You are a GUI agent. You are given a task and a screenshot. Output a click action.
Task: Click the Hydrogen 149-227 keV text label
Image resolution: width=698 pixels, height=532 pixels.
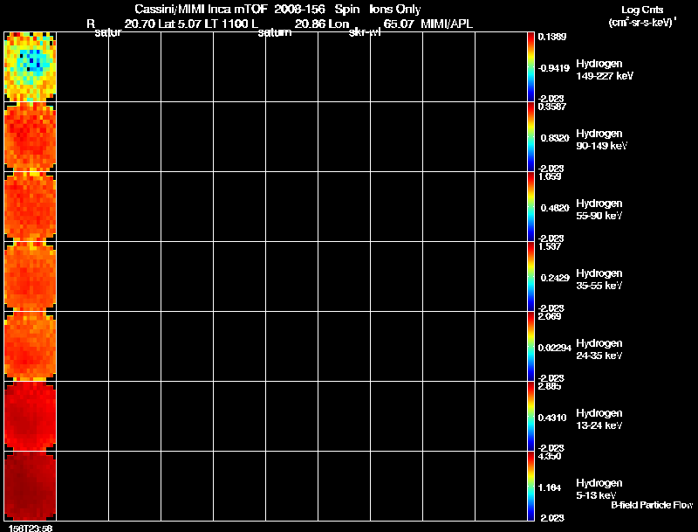(x=604, y=70)
